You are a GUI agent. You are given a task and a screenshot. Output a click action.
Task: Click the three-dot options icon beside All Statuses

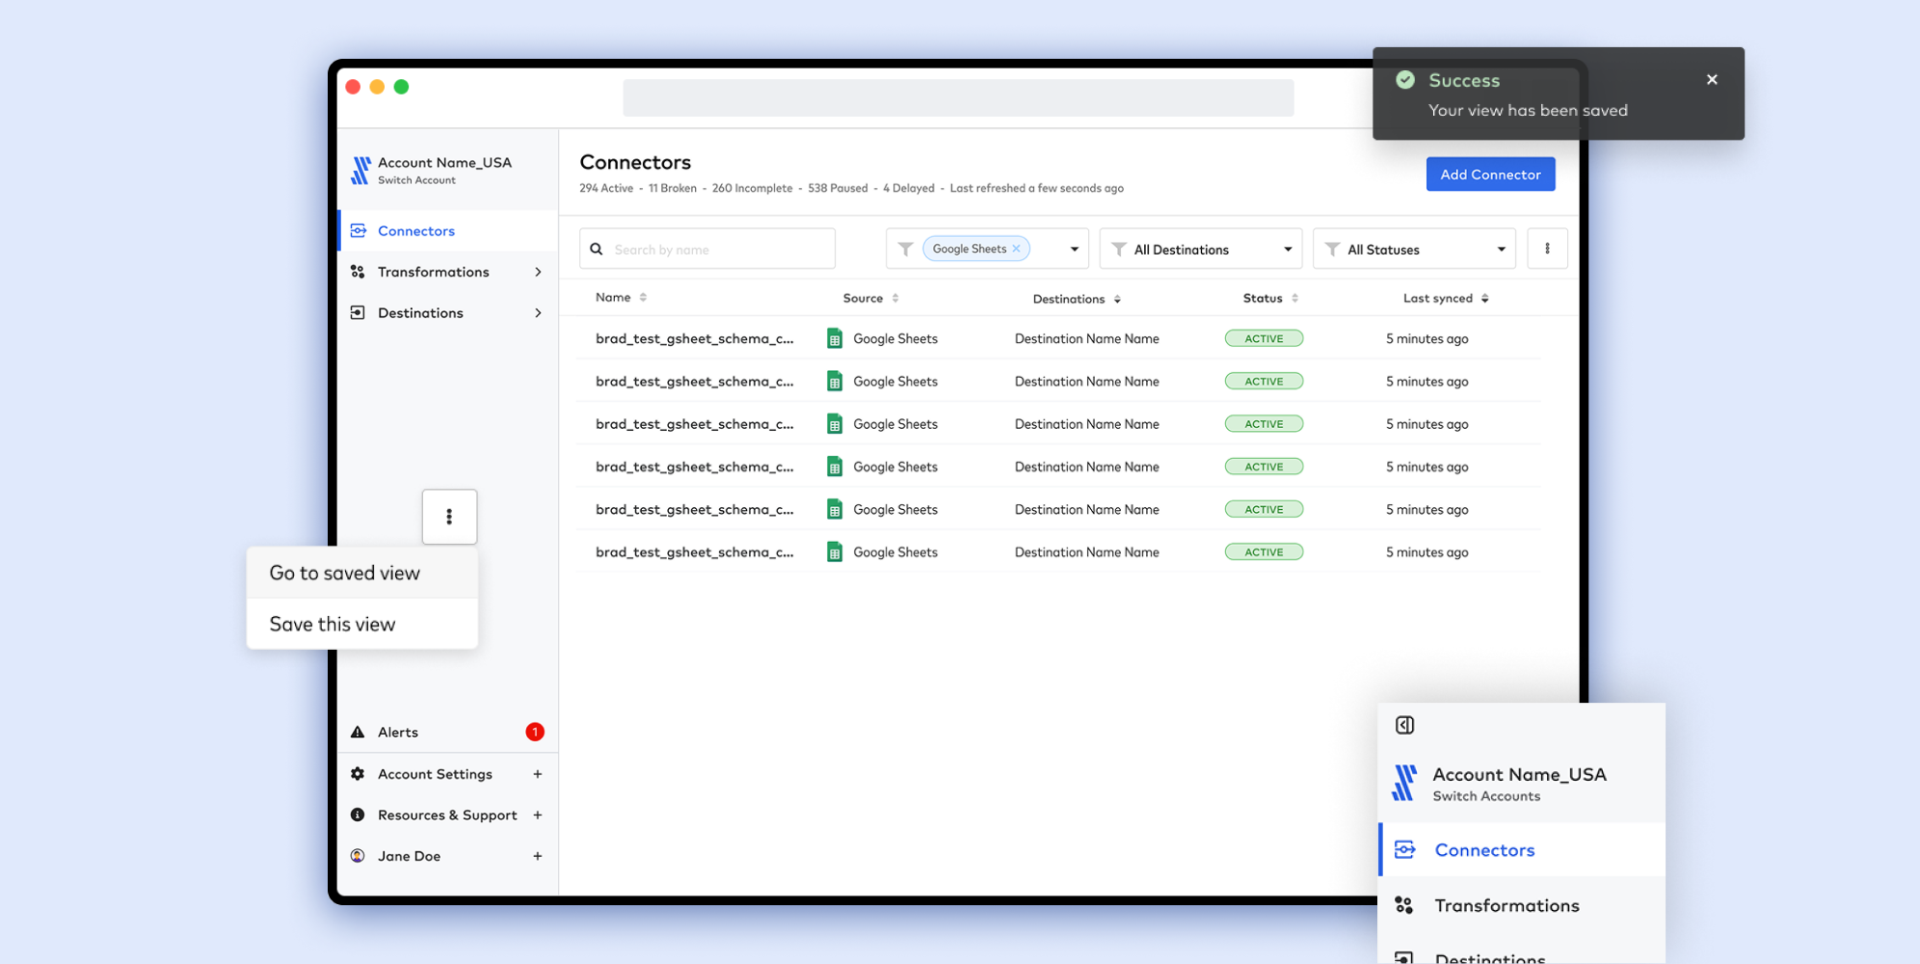pos(1547,249)
